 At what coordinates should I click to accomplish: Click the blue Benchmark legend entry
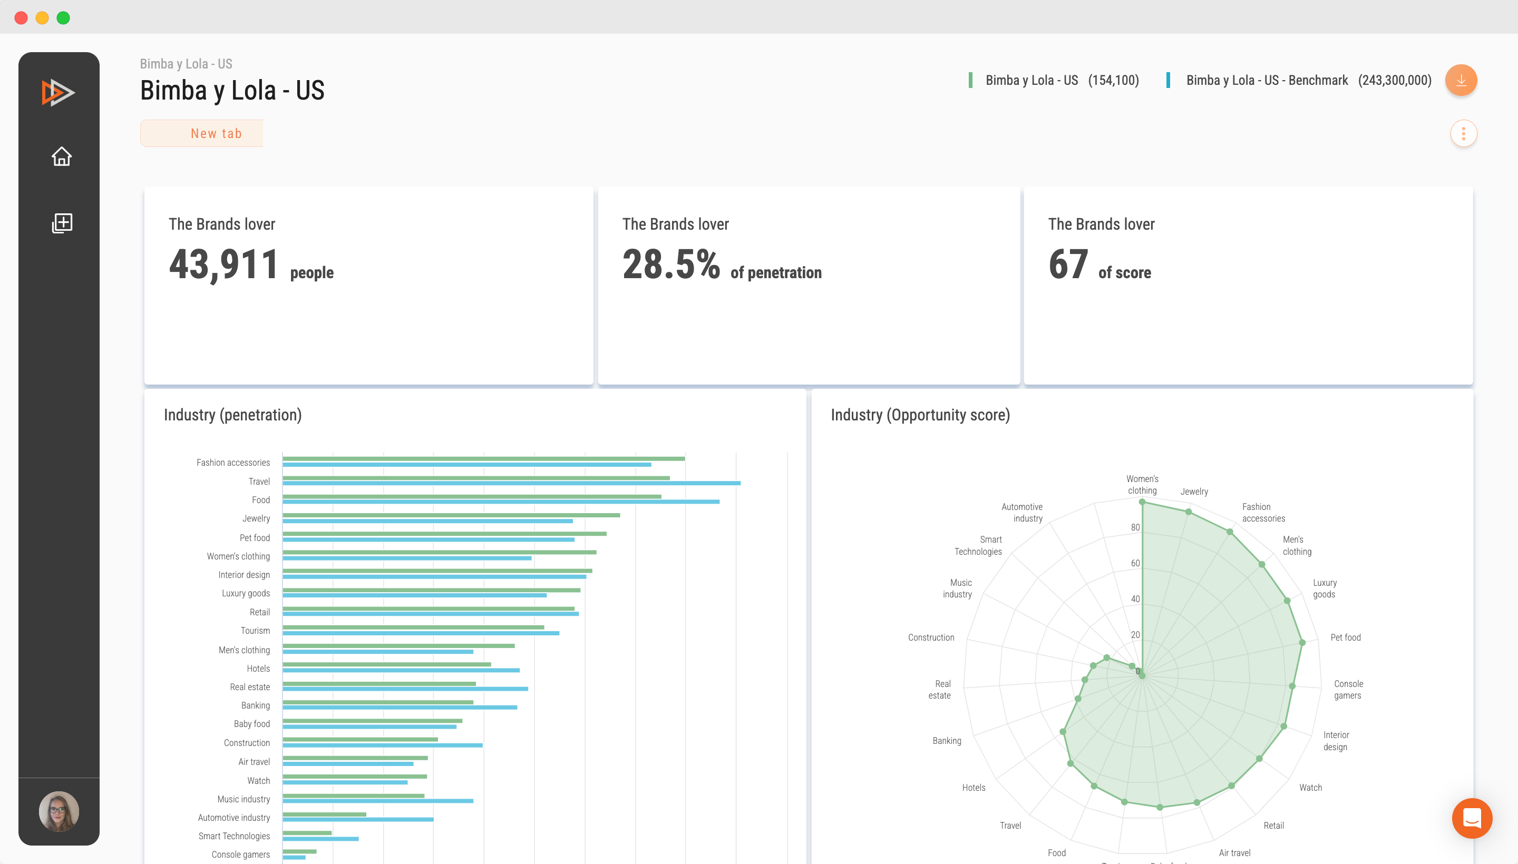(1299, 80)
